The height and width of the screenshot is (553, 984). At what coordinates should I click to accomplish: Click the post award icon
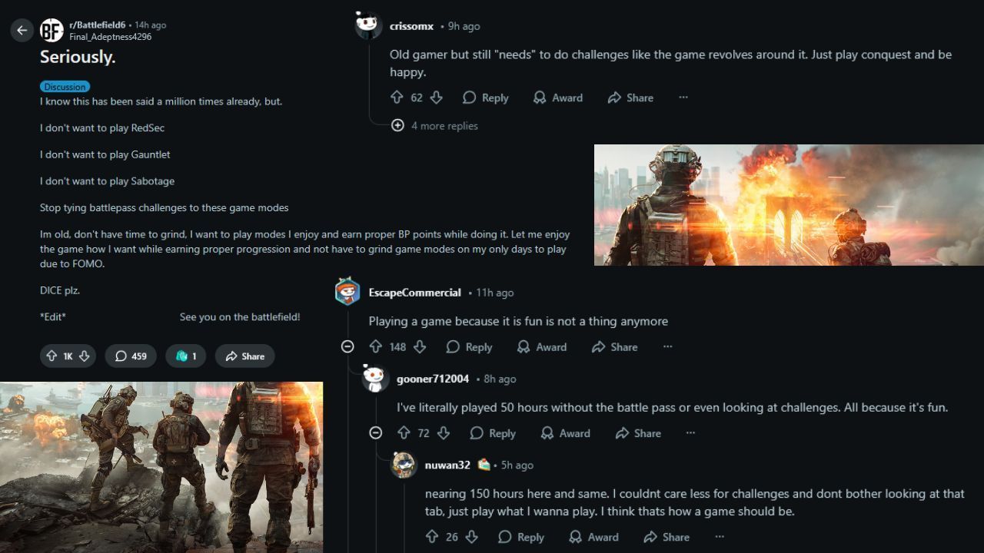coord(185,356)
